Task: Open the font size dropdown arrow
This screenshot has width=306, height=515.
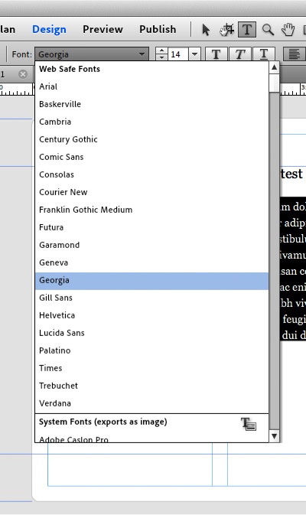Action: (x=194, y=54)
